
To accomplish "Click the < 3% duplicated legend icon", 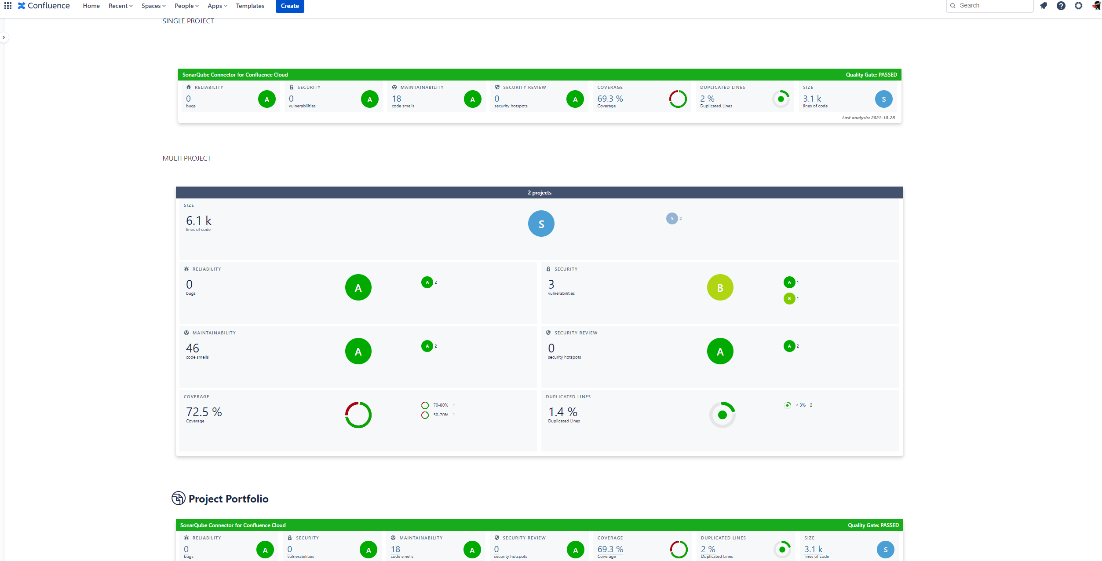I will pos(788,405).
